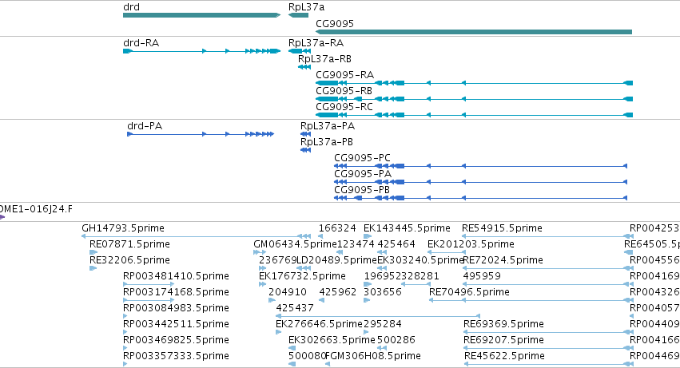The image size is (680, 368).
Task: Open the drd-RA transcript
Action: pyautogui.click(x=201, y=51)
